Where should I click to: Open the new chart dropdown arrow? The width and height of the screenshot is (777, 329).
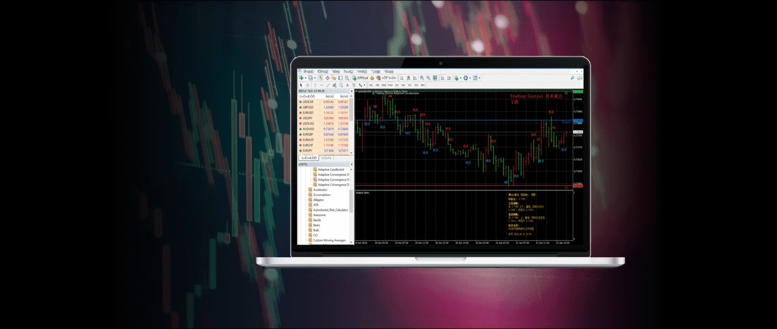305,78
